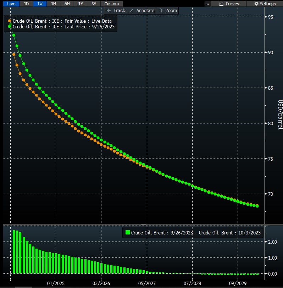Screen dimensions: 283x288
Task: Click the 1.00 spread axis label
Action: pyautogui.click(x=272, y=258)
